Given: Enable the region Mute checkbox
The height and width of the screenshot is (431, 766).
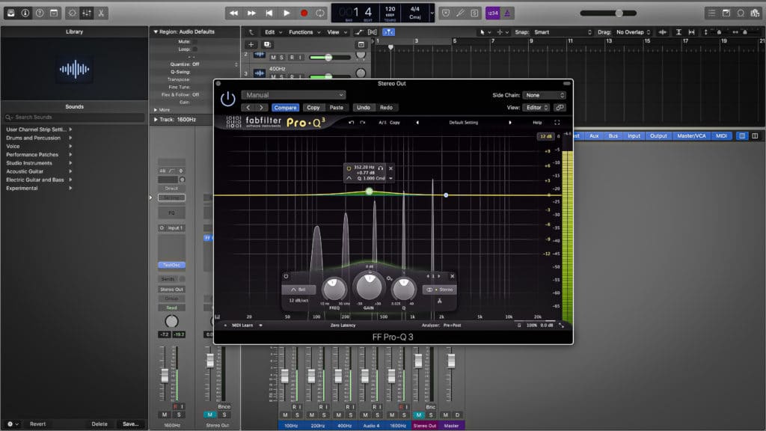Looking at the screenshot, I should (x=195, y=42).
